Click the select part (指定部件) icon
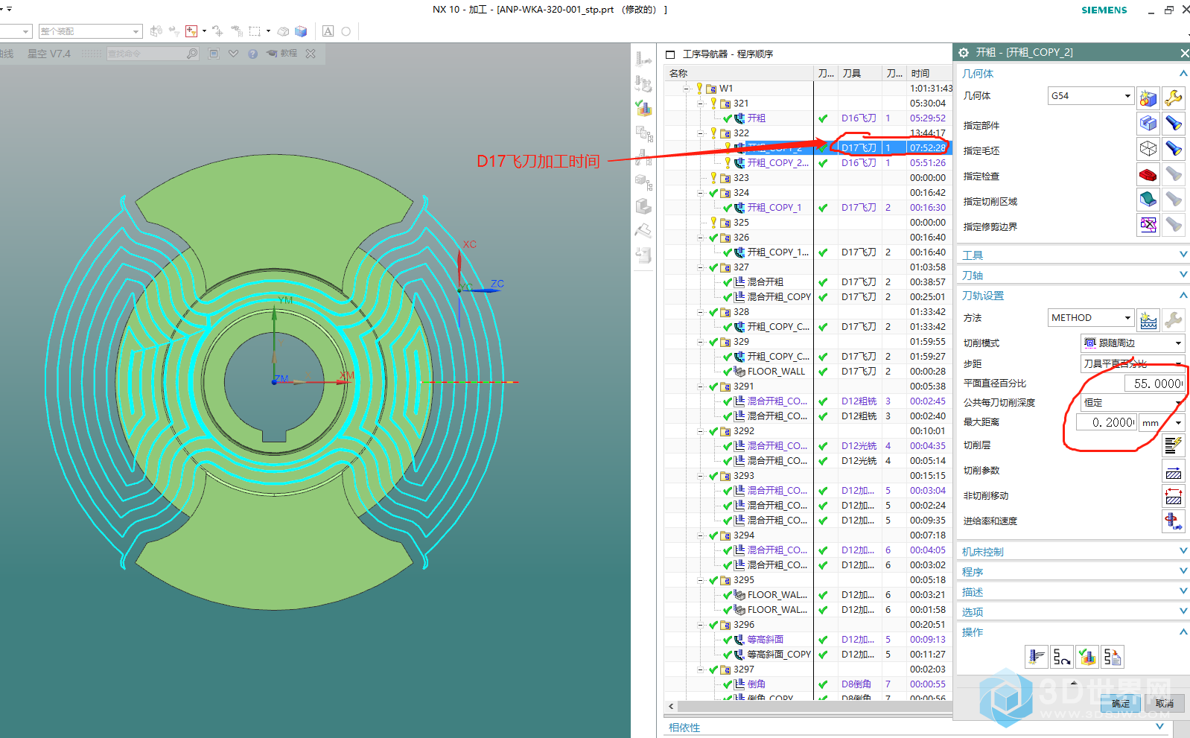The width and height of the screenshot is (1190, 738). (x=1148, y=123)
